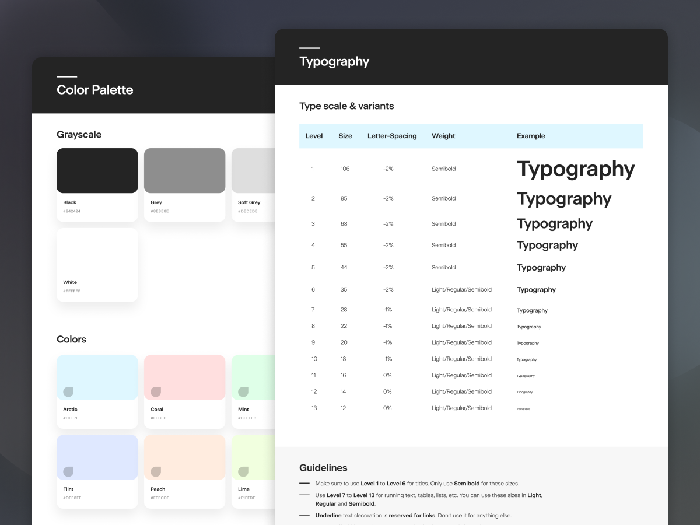Click the droplet icon on the Mint swatch
The width and height of the screenshot is (700, 525).
click(x=243, y=391)
